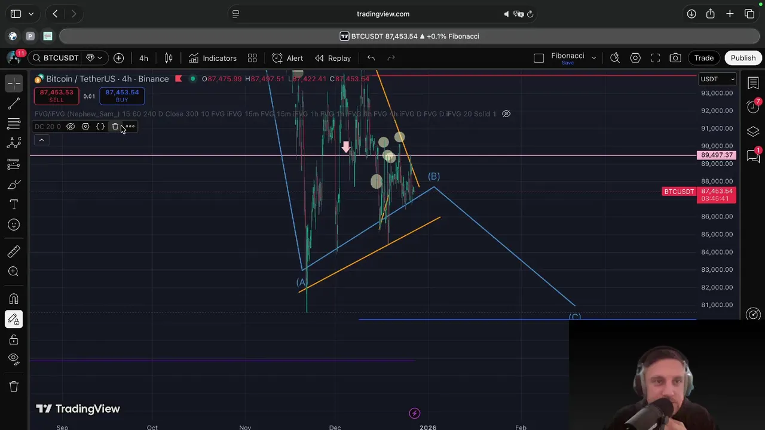This screenshot has height=430, width=765.
Task: Open the layout setup square icon
Action: [538, 58]
